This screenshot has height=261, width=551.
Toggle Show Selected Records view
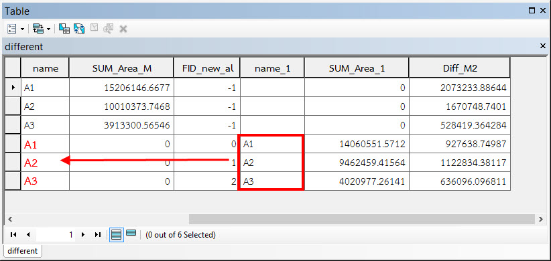coord(131,233)
